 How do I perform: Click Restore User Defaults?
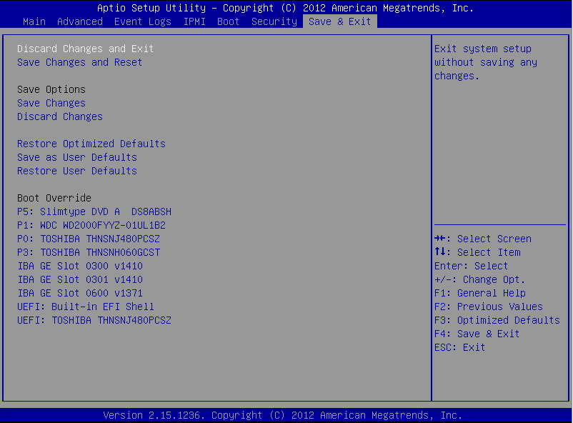[x=77, y=171]
